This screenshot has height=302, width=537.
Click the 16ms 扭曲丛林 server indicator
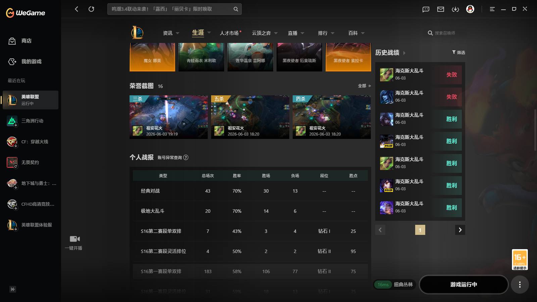[x=395, y=285]
